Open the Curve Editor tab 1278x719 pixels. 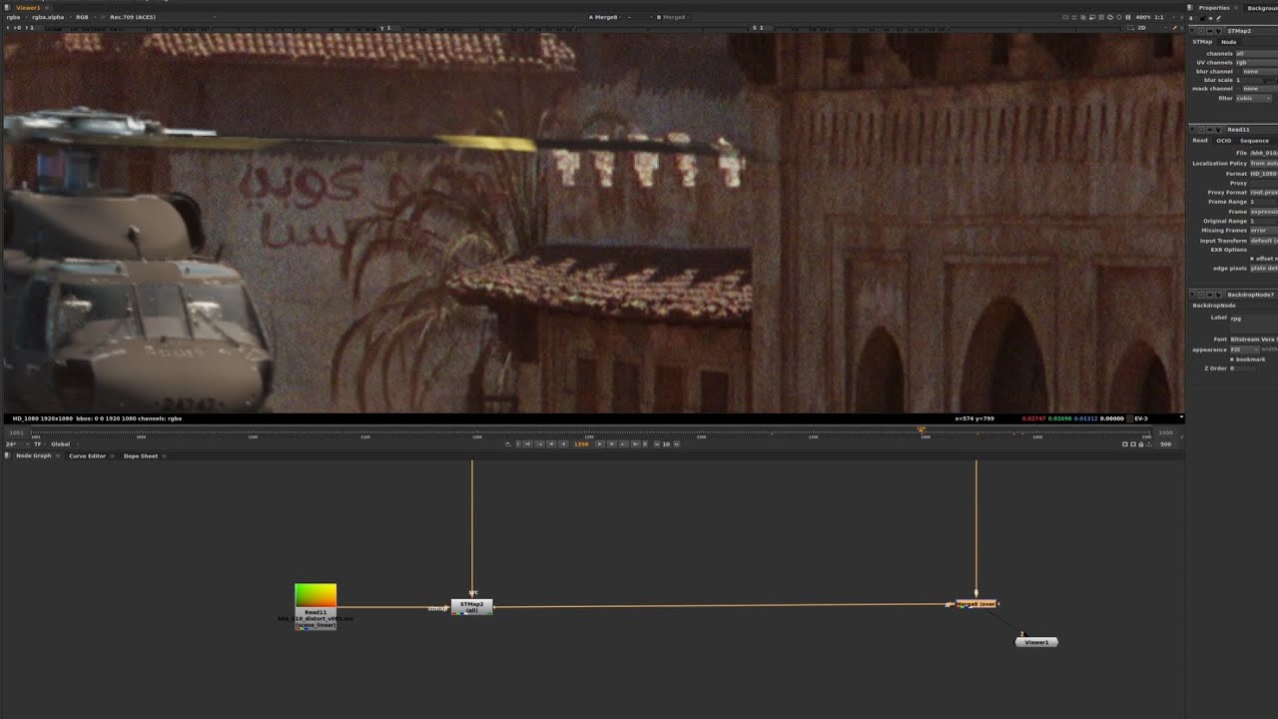(87, 455)
